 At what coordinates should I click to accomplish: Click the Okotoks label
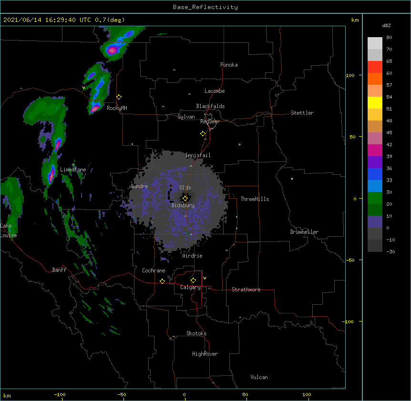pos(196,333)
